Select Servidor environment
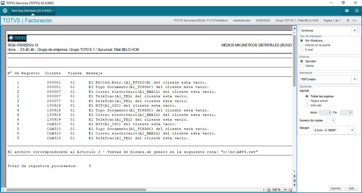The width and height of the screenshot is (362, 193). (301, 61)
